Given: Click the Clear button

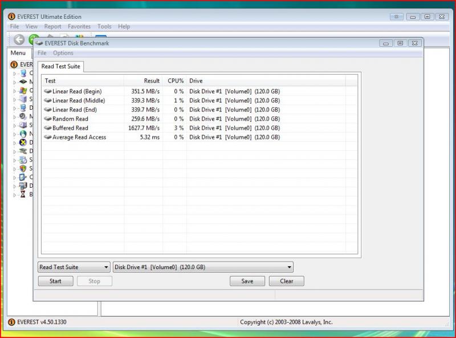Looking at the screenshot, I should tap(287, 281).
